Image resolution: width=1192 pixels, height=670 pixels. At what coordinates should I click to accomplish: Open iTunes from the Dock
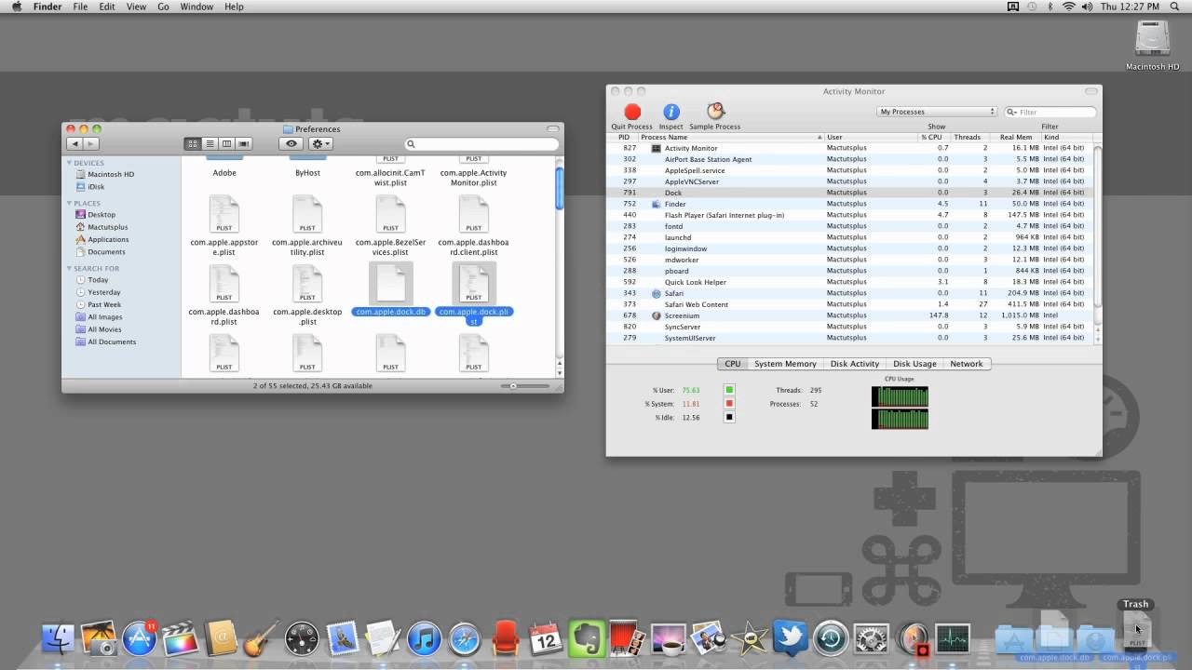[424, 638]
